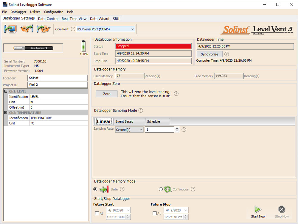Zero the level reading
298x224 pixels.
(x=106, y=93)
